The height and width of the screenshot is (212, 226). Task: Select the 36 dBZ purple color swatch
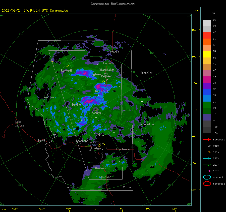(207, 86)
